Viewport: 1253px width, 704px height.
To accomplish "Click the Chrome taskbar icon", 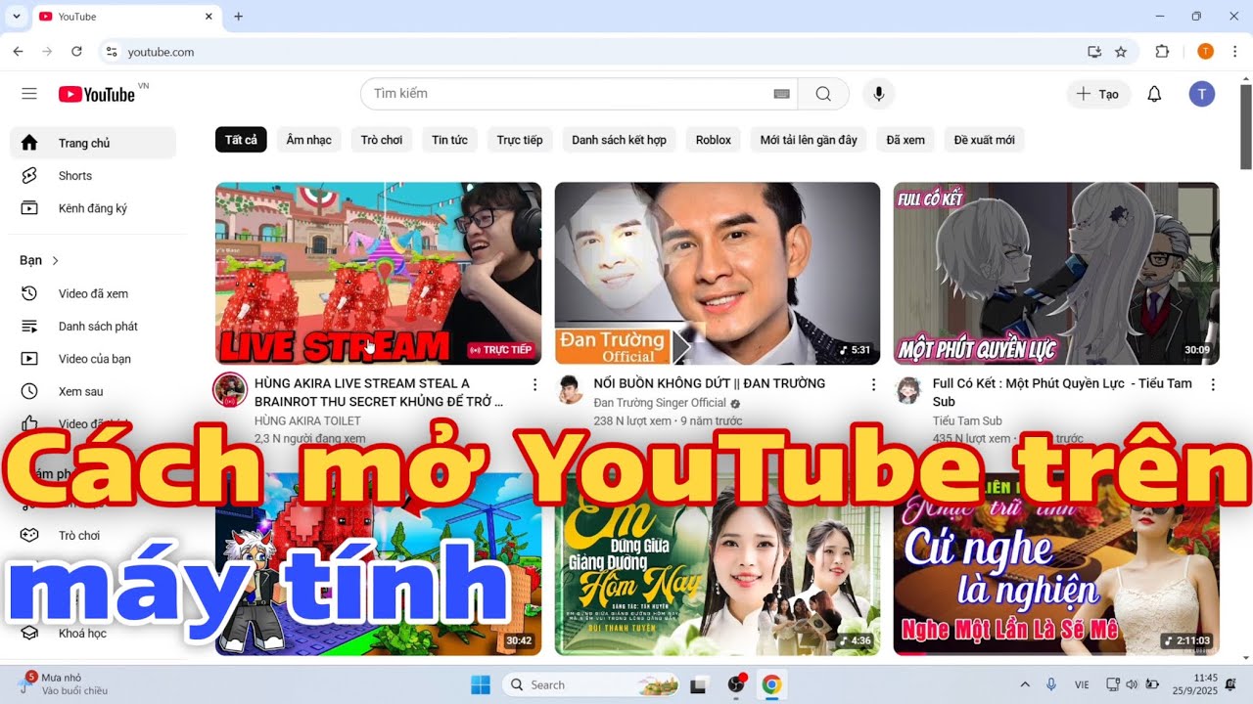I will coord(771,684).
